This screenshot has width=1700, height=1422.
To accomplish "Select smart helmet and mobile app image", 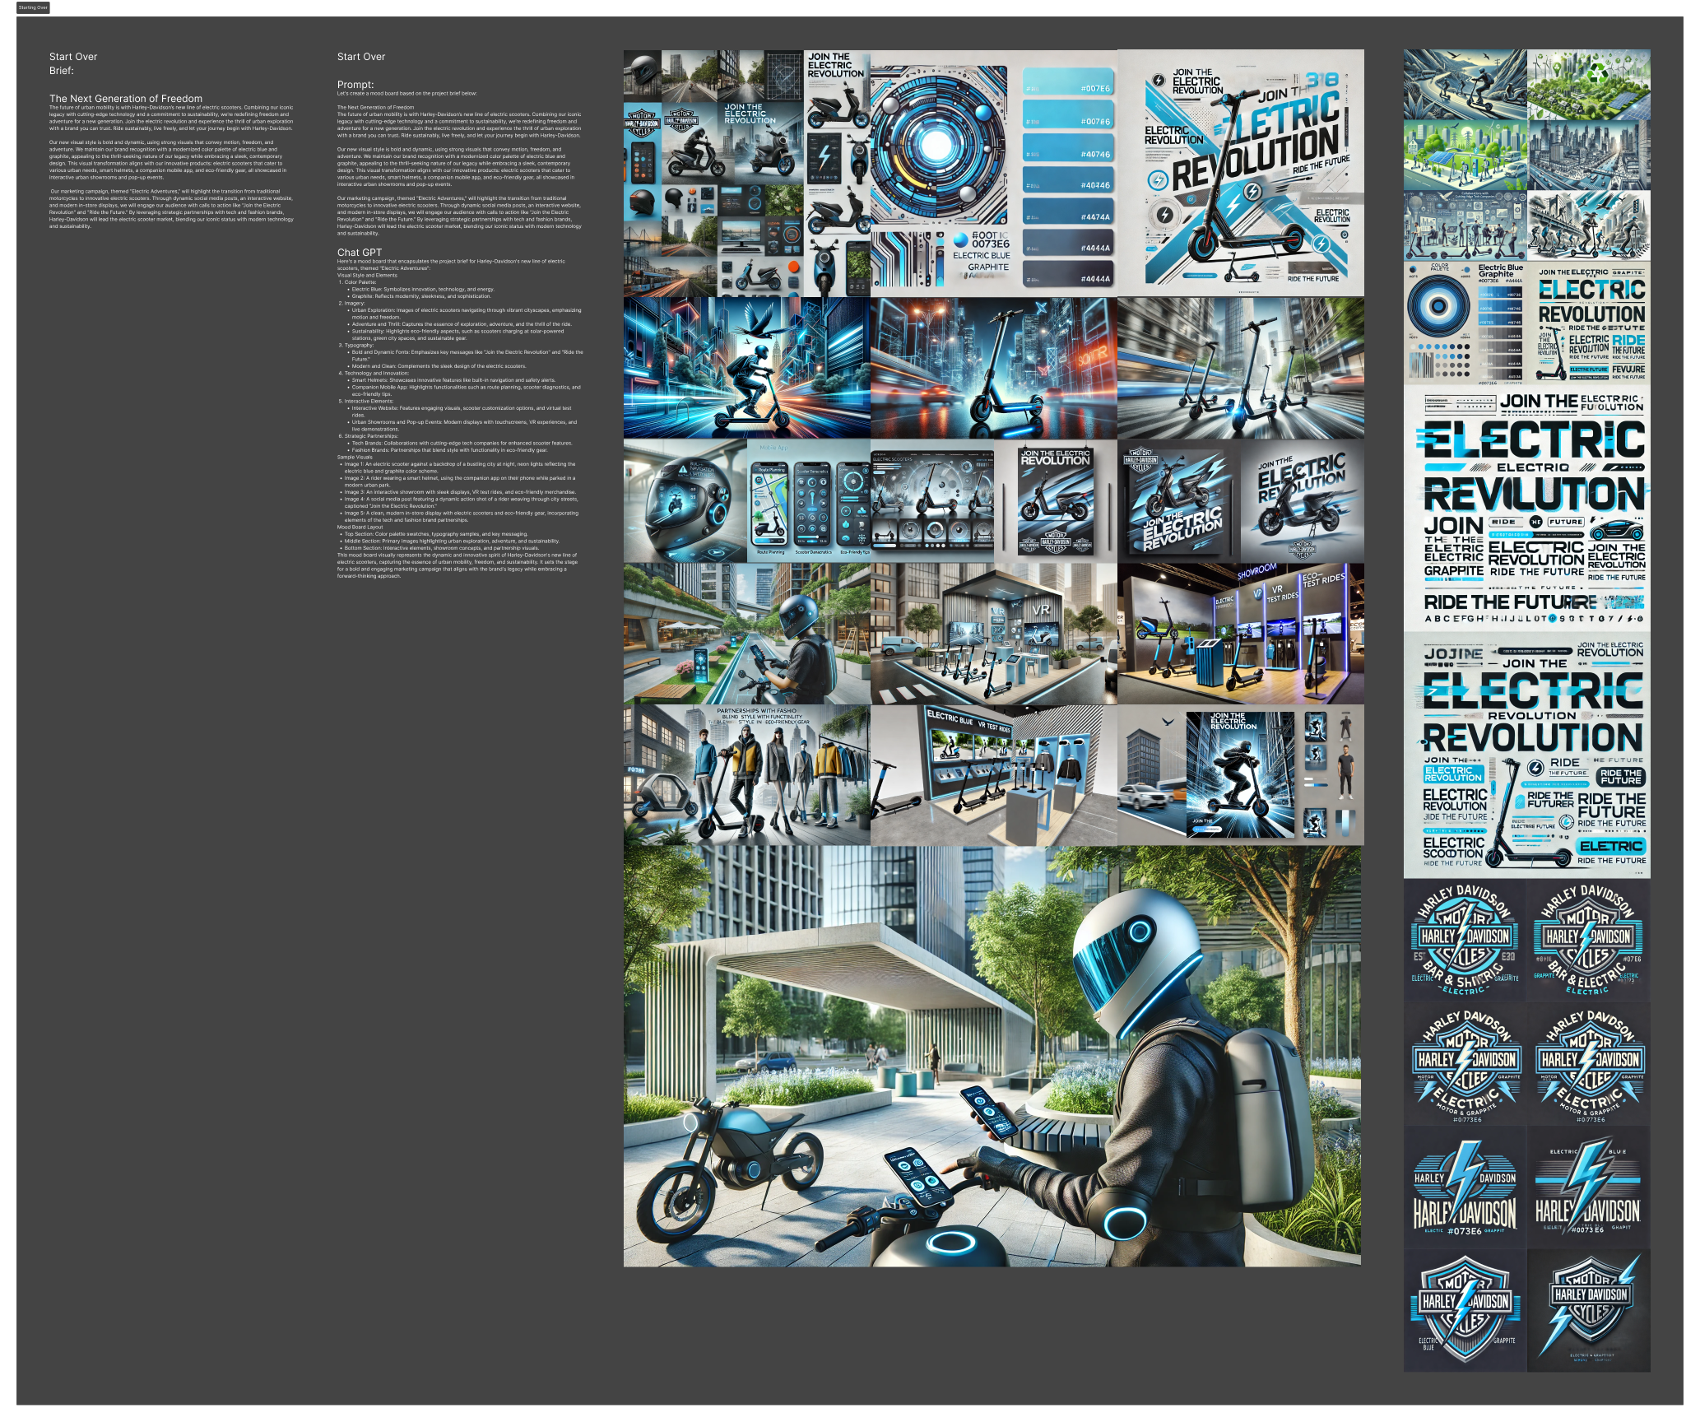I will pos(746,501).
